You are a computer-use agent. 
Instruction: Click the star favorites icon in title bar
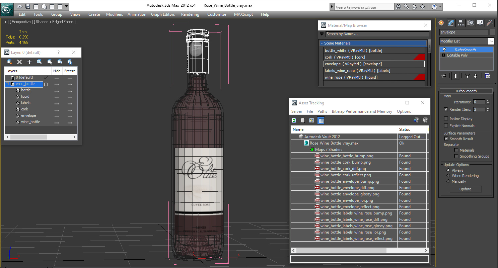pyautogui.click(x=423, y=7)
